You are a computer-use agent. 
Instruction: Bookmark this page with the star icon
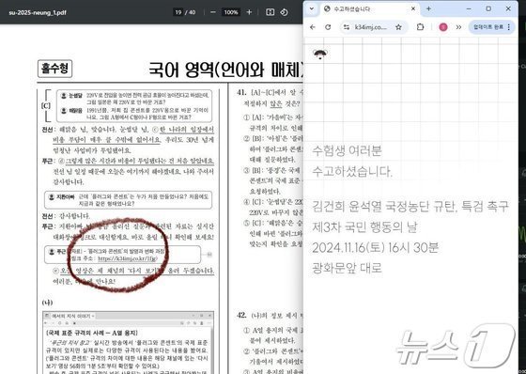398,27
